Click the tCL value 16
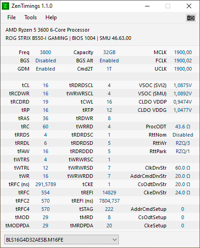The image size is (200, 248). tap(45, 85)
